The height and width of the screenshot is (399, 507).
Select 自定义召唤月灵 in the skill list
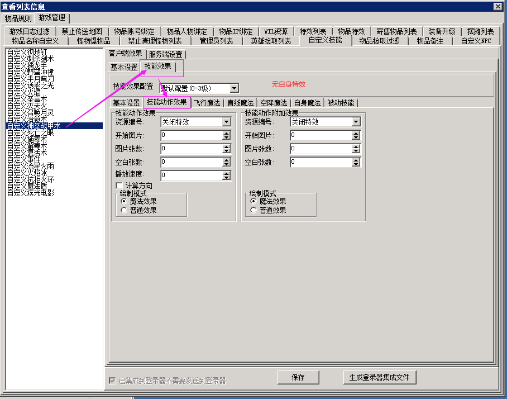pos(31,112)
